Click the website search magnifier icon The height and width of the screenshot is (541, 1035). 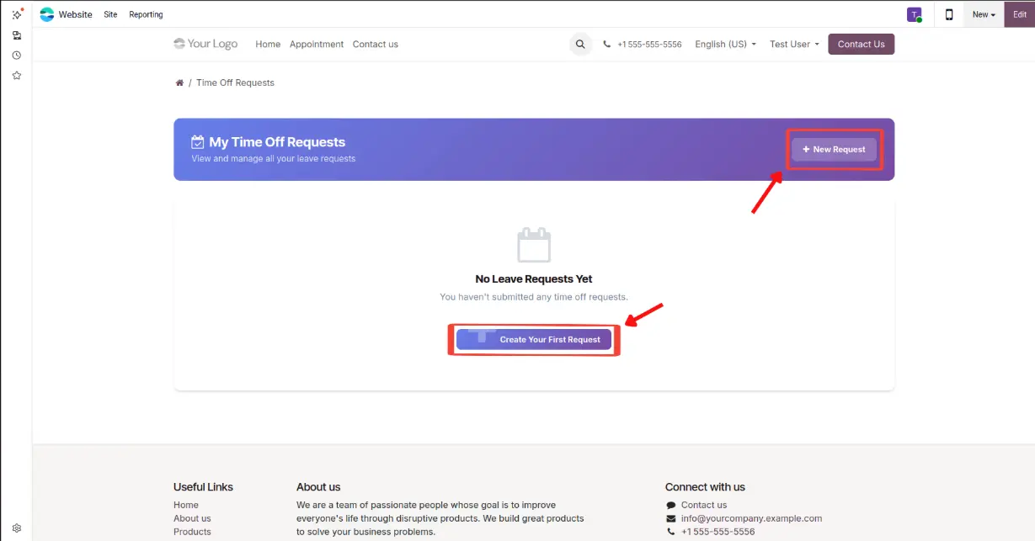click(580, 45)
